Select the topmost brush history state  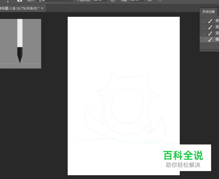210,21
